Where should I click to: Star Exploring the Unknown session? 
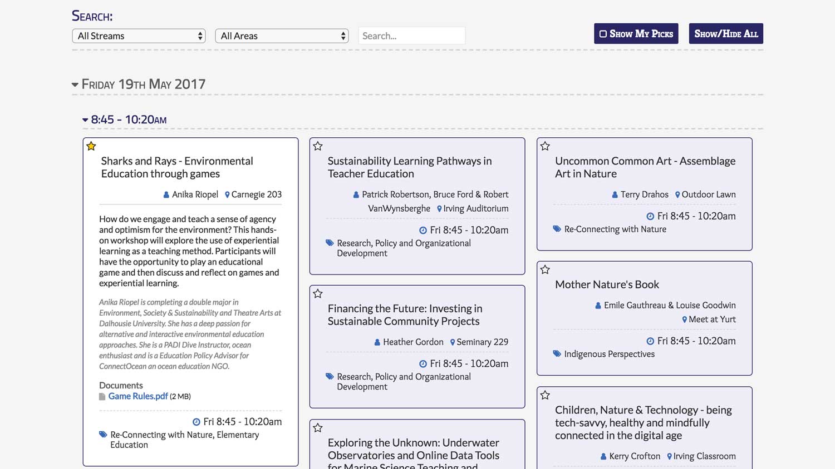coord(318,428)
